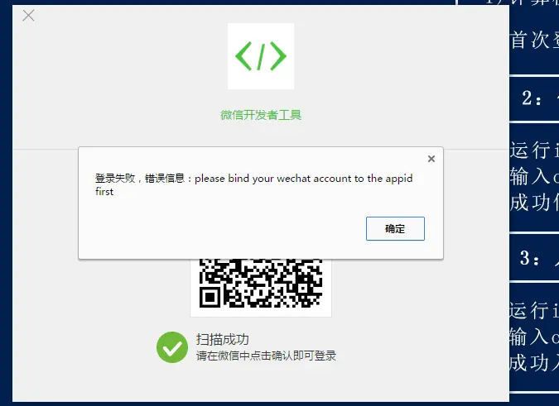The height and width of the screenshot is (406, 559).
Task: Click the word "first" in the error message
Action: point(104,192)
